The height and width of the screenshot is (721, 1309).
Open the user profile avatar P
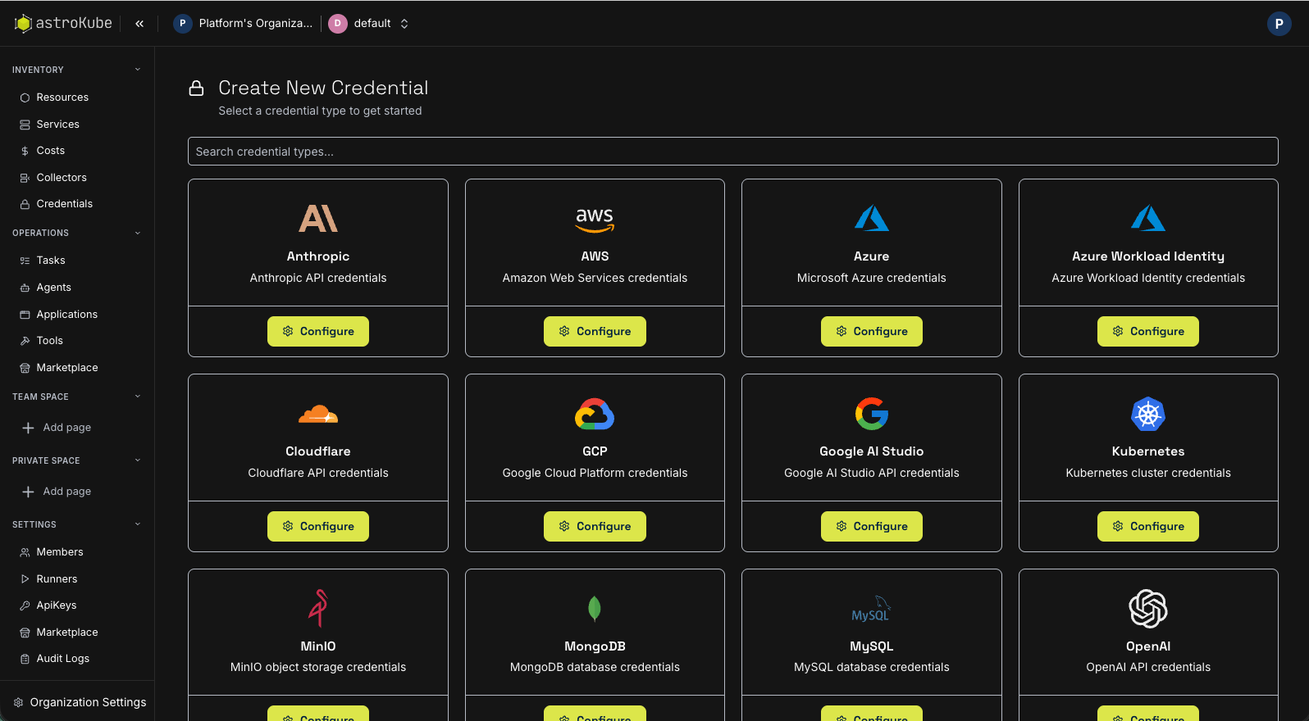[1279, 24]
